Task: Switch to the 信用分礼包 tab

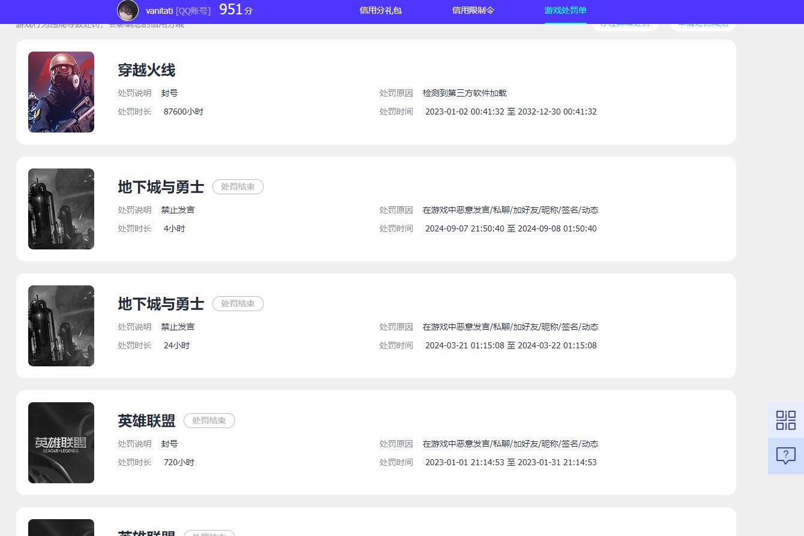Action: 380,11
